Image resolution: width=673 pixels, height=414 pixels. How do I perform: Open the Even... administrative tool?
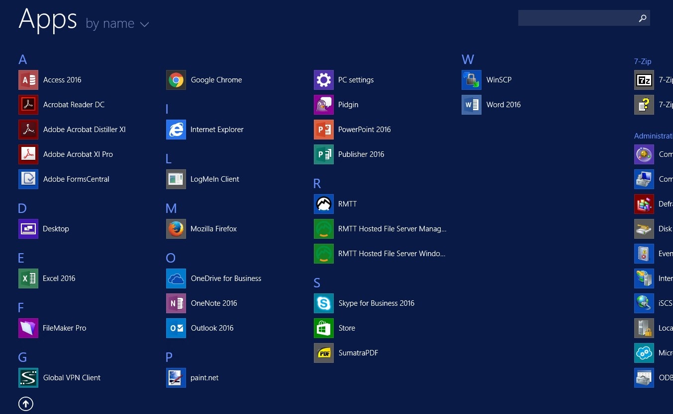654,254
